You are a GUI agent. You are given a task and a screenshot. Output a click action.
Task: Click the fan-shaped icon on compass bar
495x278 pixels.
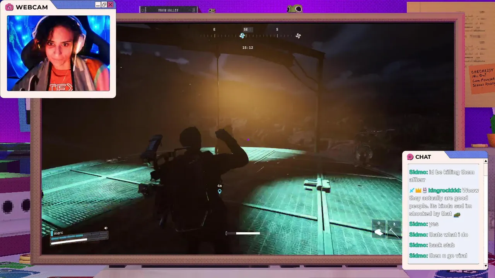(x=298, y=36)
